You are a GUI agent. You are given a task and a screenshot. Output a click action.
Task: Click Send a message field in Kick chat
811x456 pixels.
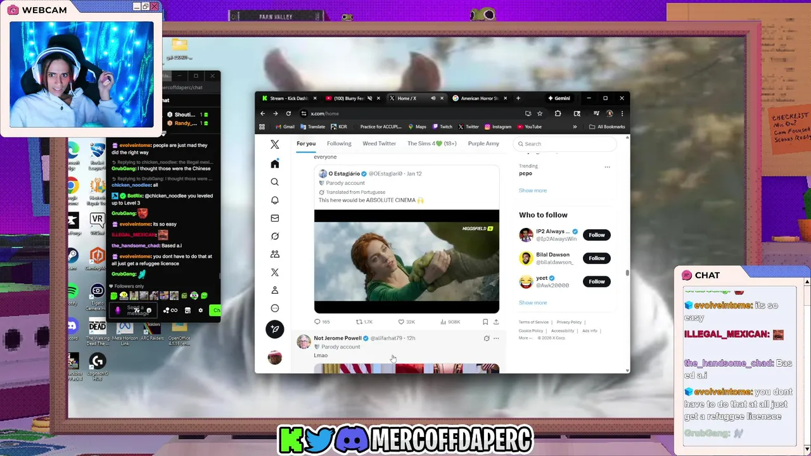click(134, 310)
